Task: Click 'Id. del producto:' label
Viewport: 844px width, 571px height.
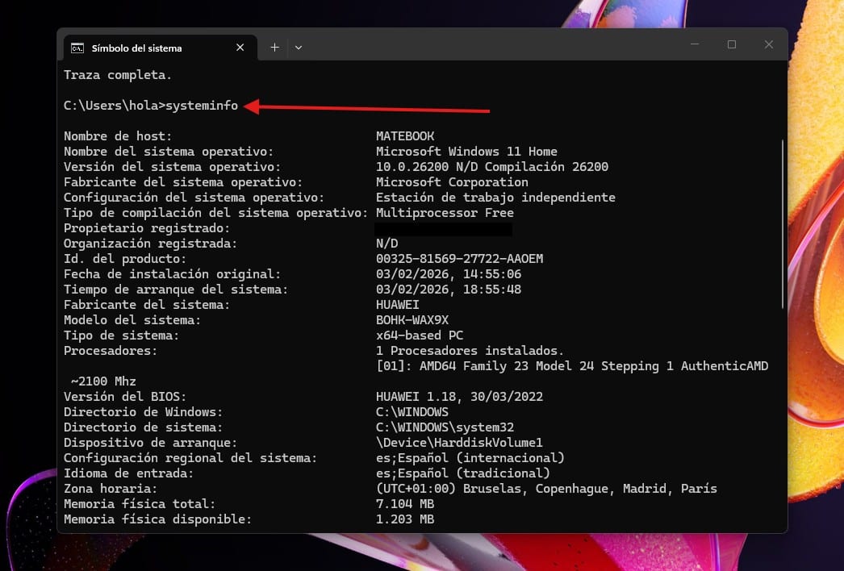Action: click(125, 259)
